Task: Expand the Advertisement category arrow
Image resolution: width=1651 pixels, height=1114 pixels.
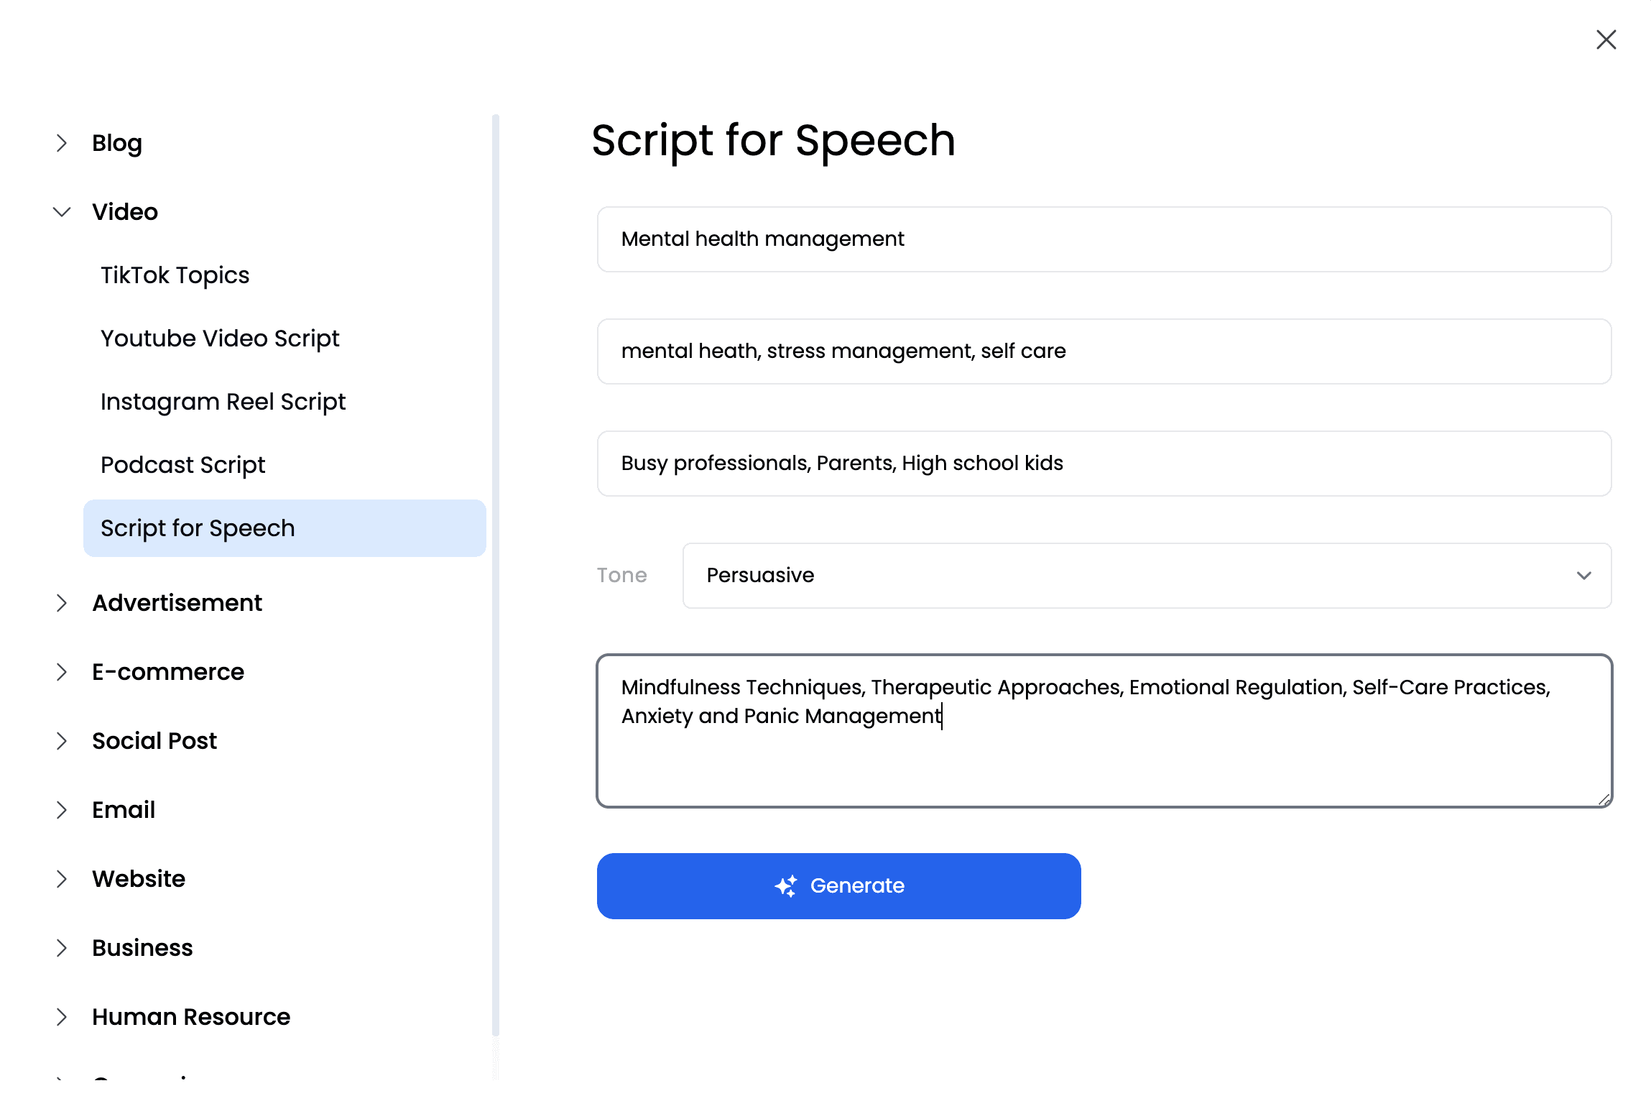Action: 62,603
